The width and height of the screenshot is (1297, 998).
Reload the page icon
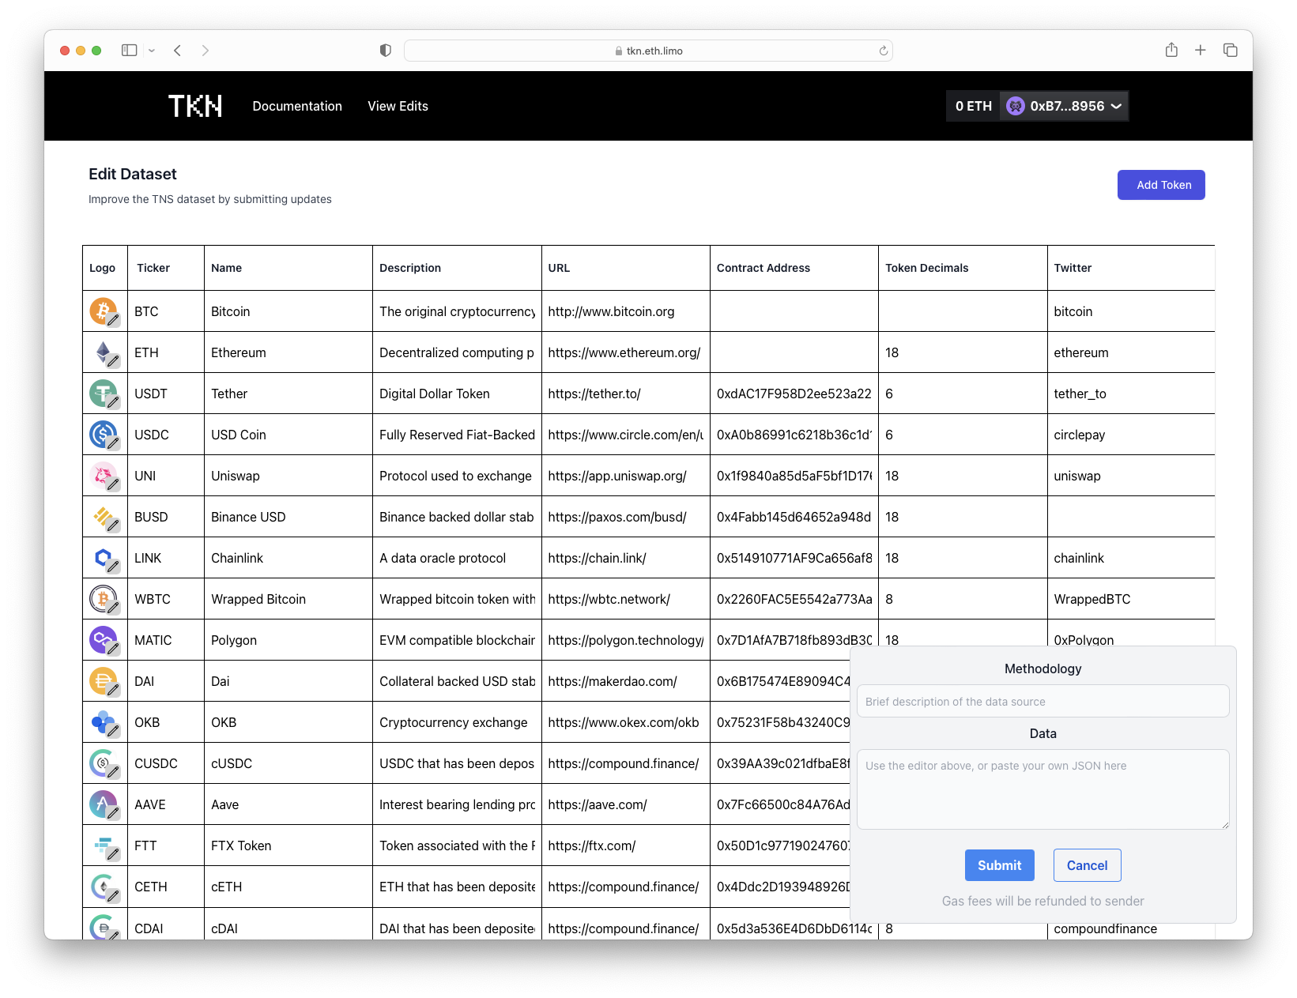click(x=884, y=51)
